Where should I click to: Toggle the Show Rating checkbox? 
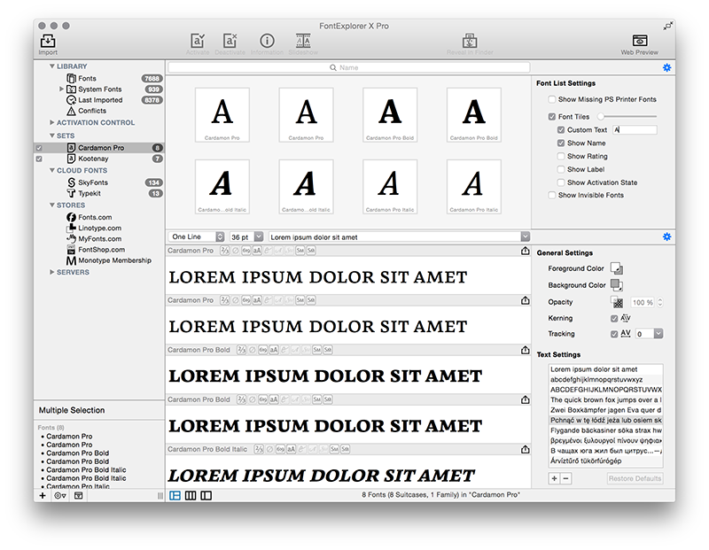click(x=561, y=156)
